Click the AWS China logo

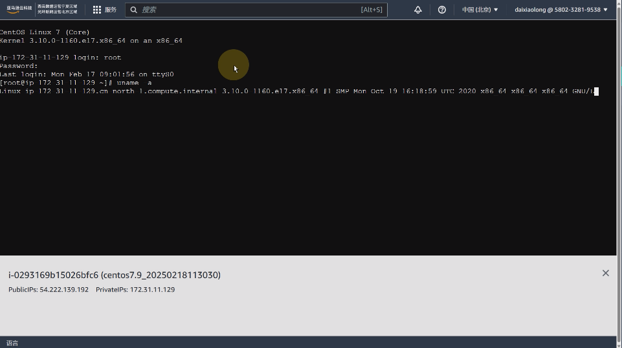42,9
